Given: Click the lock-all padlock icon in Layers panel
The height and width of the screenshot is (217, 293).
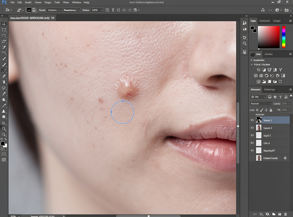Looking at the screenshot, I should coord(271,110).
